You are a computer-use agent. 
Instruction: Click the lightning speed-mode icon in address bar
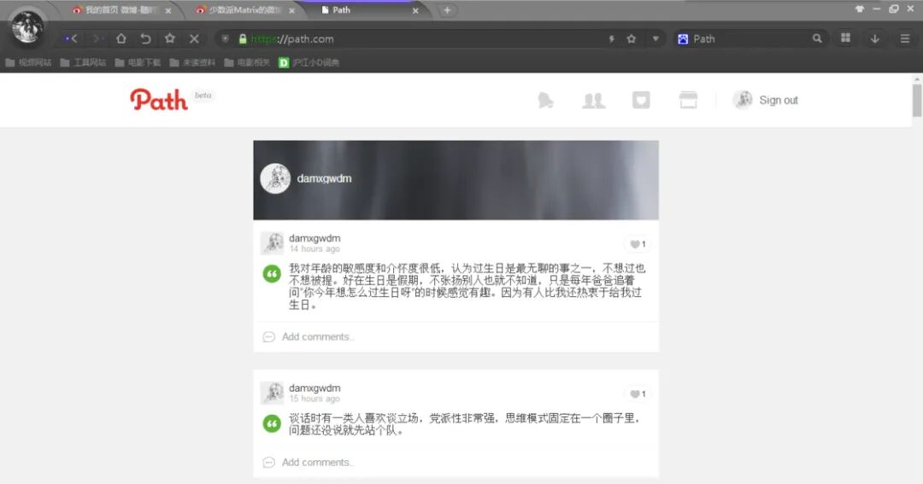[x=612, y=38]
